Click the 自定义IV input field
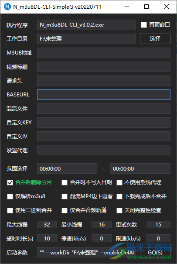Image resolution: width=177 pixels, height=264 pixels. point(104,137)
